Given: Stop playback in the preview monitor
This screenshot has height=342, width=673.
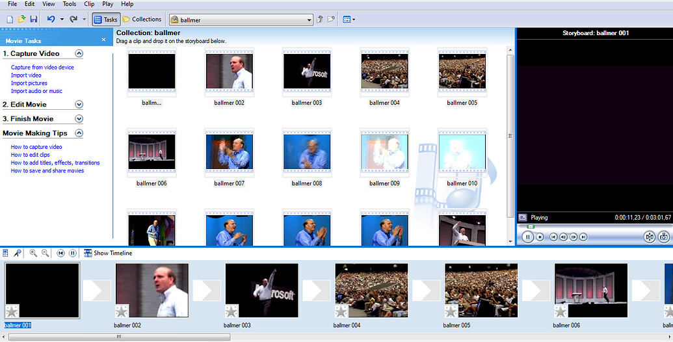Looking at the screenshot, I should 540,237.
